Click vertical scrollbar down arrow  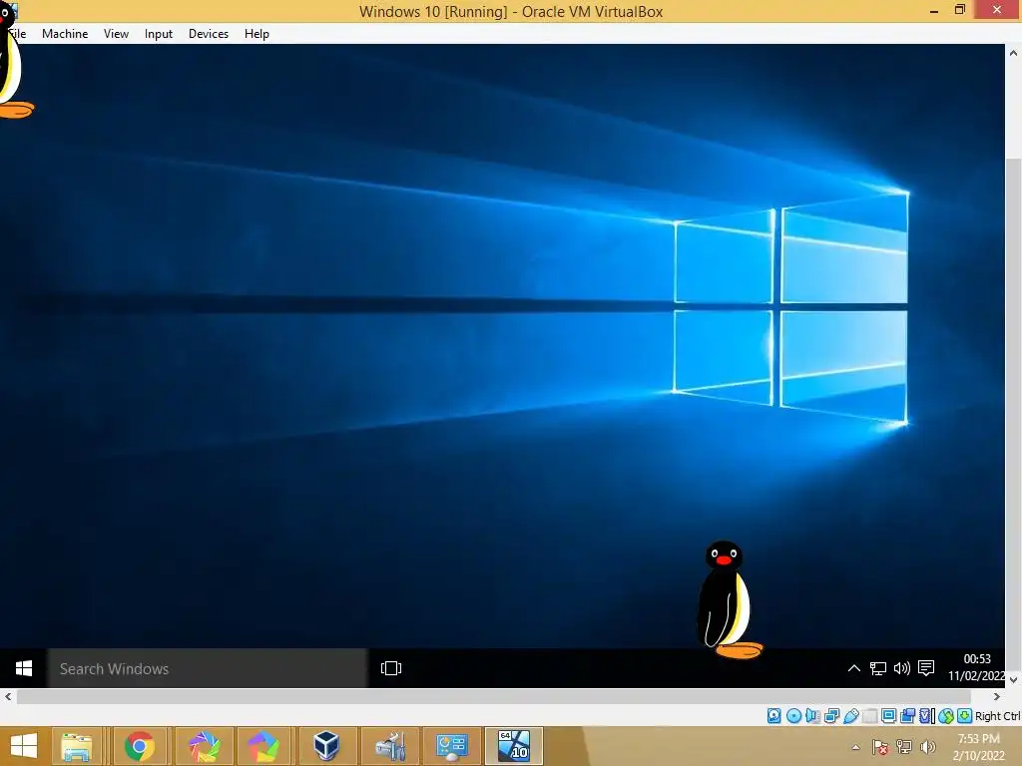coord(1013,679)
